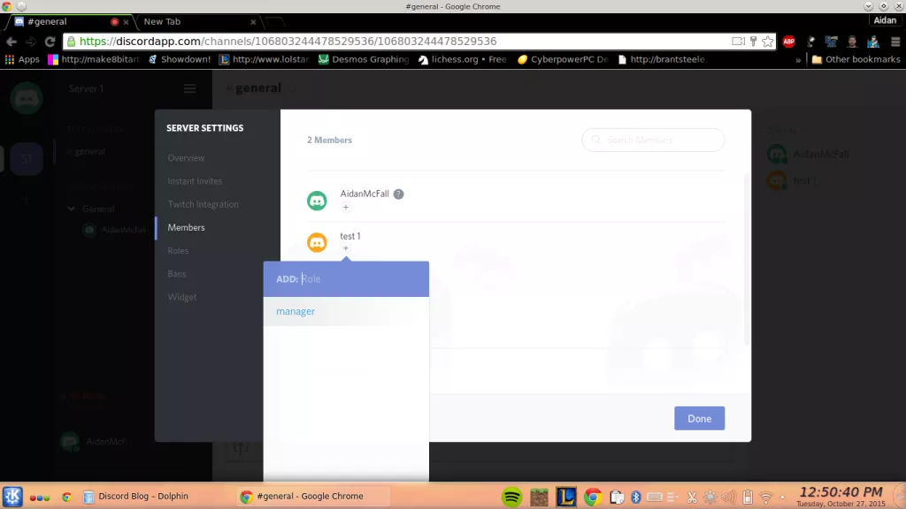Click the help icon beside AidanMcFall
The image size is (906, 509).
[399, 194]
